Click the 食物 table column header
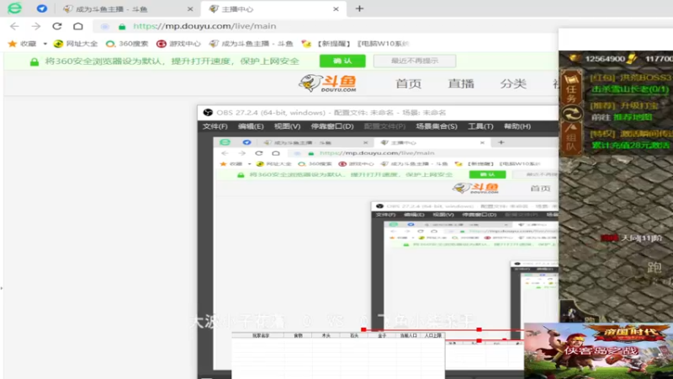This screenshot has width=673, height=379. click(298, 335)
